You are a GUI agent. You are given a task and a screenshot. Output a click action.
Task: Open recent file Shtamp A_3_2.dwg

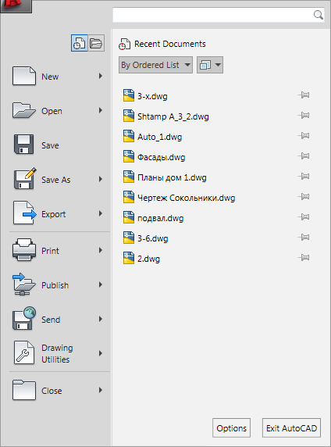point(173,116)
